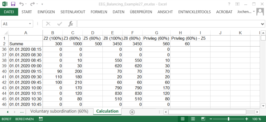Switch to Normal view in status bar
This screenshot has height=122, width=266.
coord(182,119)
